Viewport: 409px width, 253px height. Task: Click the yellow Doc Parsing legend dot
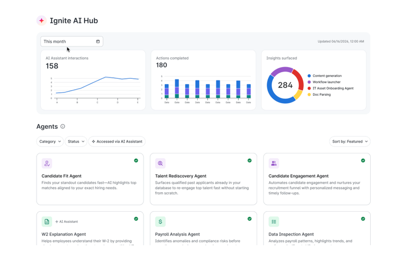[x=309, y=94]
